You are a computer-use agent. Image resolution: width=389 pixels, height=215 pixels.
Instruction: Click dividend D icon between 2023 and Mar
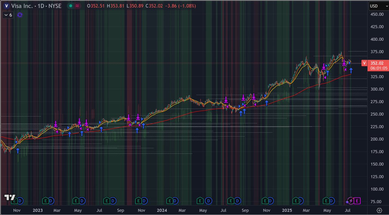click(51, 201)
